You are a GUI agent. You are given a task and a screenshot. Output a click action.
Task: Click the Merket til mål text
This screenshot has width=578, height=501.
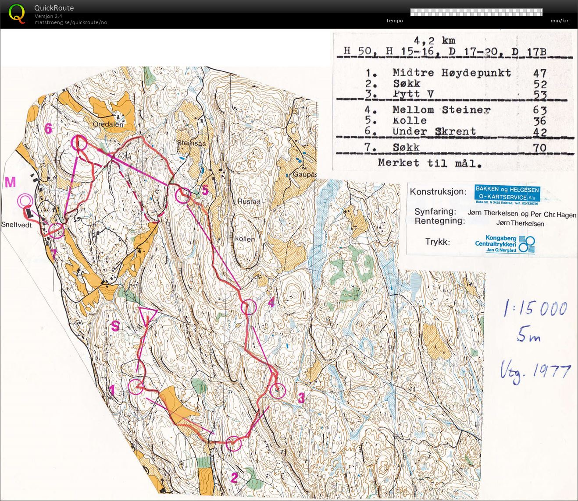pos(429,163)
